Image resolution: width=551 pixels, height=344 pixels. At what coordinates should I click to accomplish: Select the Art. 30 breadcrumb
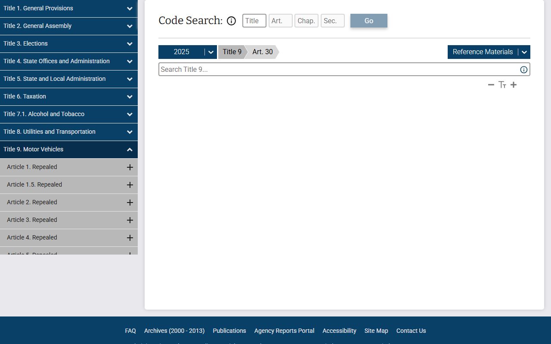(x=263, y=52)
